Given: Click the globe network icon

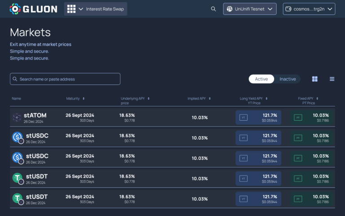Looking at the screenshot, I should (230, 9).
